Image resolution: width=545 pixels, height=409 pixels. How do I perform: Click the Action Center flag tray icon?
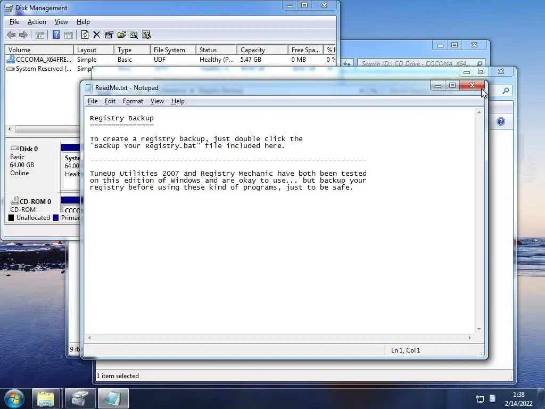pyautogui.click(x=492, y=398)
